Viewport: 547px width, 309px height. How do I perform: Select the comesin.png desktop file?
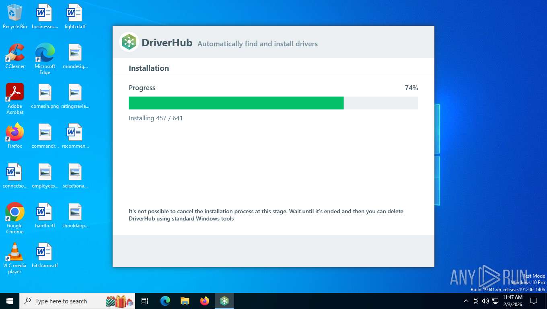tap(45, 96)
